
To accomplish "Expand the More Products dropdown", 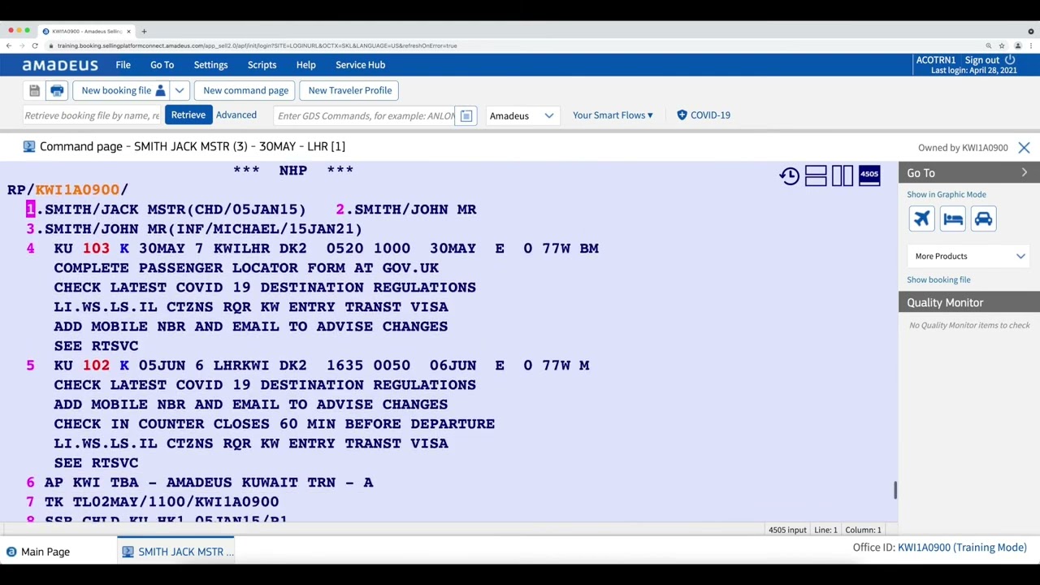I will click(969, 256).
